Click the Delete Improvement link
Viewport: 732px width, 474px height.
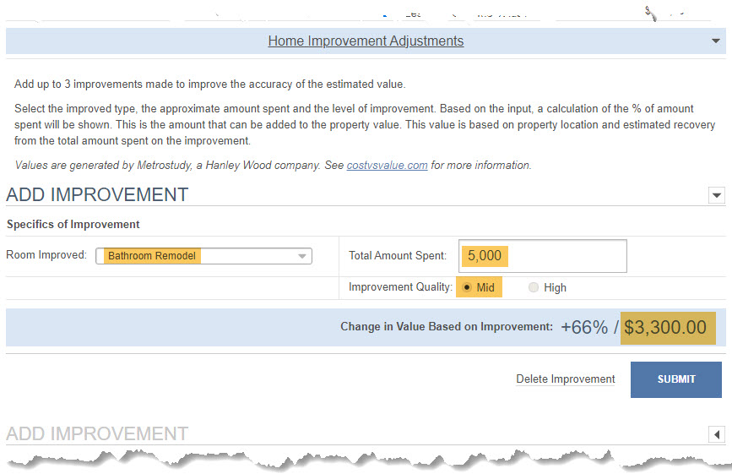click(566, 379)
